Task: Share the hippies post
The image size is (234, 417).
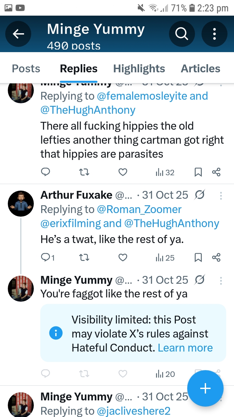Action: pyautogui.click(x=216, y=172)
